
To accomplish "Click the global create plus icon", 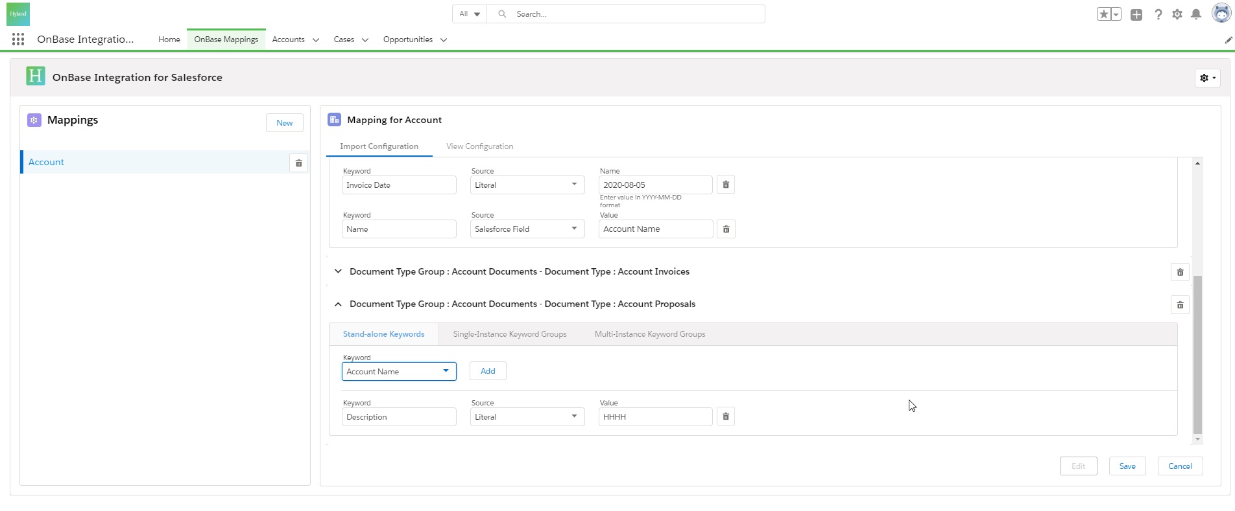I will (1136, 14).
